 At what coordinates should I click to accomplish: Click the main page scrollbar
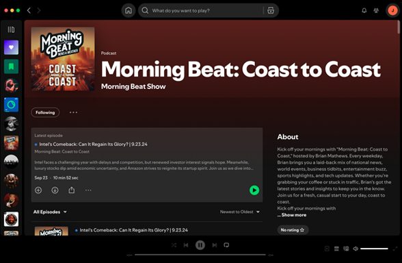(x=399, y=27)
